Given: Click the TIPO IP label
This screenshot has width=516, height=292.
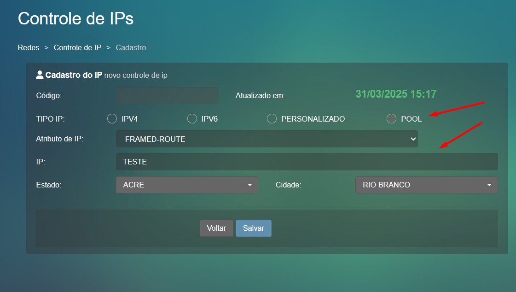Looking at the screenshot, I should [x=50, y=119].
